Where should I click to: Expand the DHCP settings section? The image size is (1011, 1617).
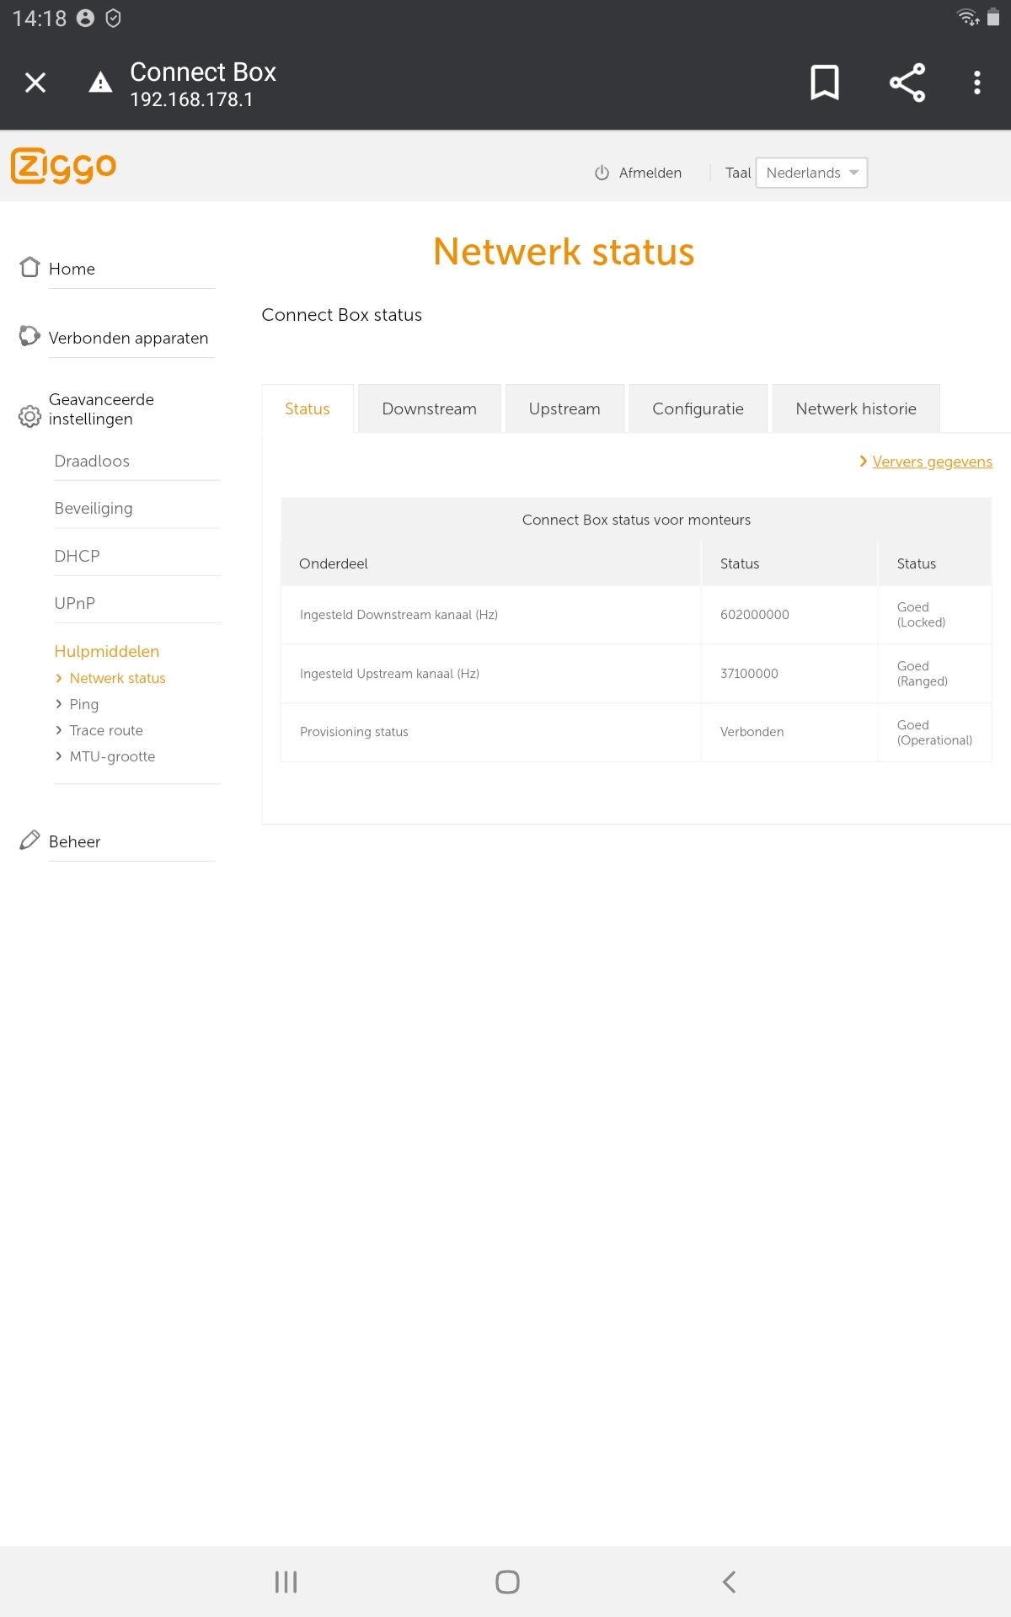tap(77, 556)
